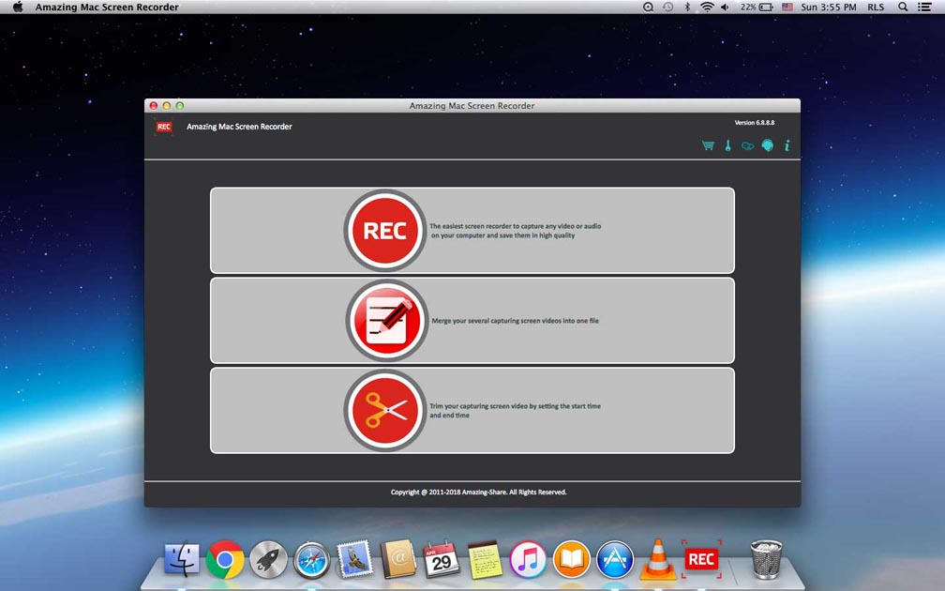Open Safari compass icon in dock
Image resolution: width=945 pixels, height=591 pixels.
311,560
